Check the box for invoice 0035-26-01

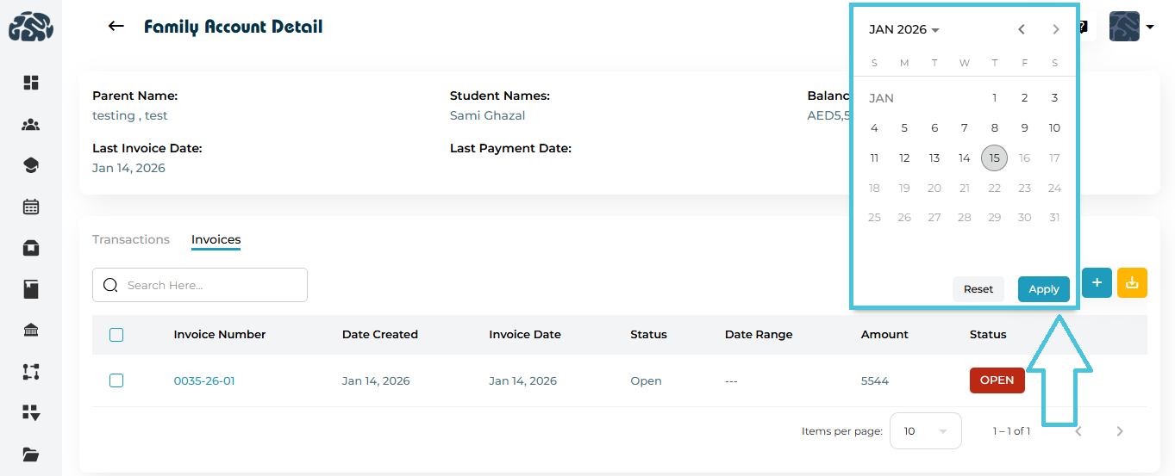coord(116,380)
